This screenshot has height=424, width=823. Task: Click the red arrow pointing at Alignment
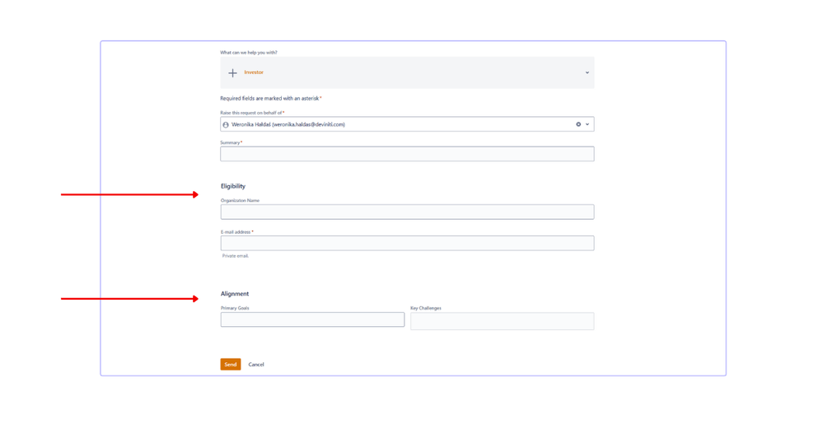[129, 299]
